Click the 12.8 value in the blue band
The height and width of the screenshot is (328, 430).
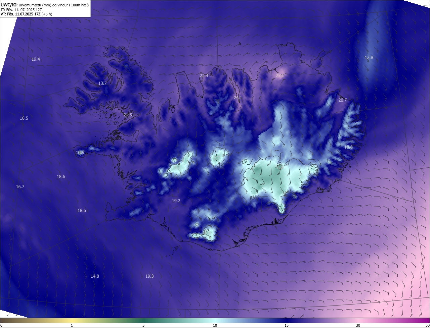point(369,58)
